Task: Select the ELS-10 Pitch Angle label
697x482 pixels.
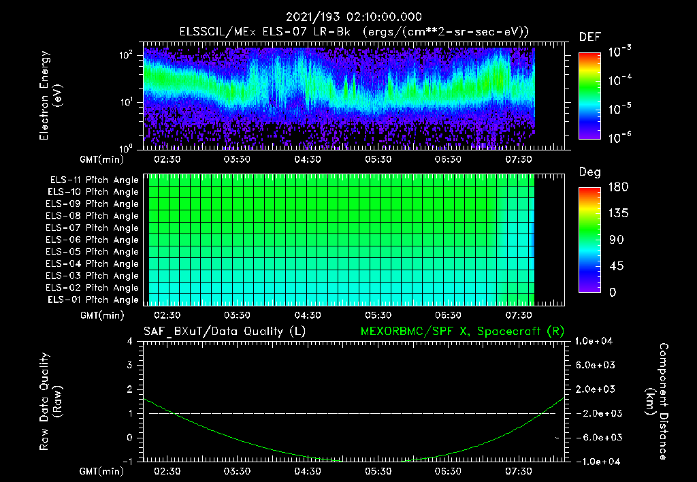Action: [93, 192]
